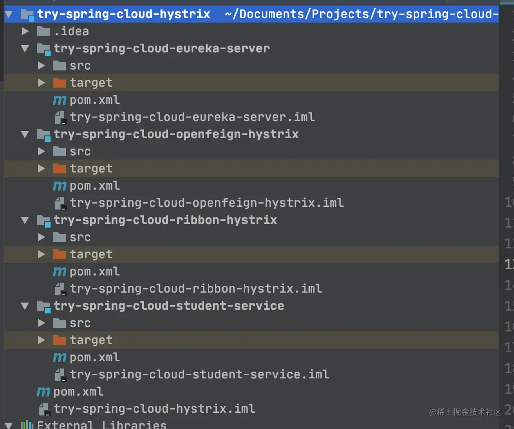Image resolution: width=514 pixels, height=429 pixels.
Task: Click Maven icon of ribbon-hystrix pom.xml
Action: tap(60, 272)
